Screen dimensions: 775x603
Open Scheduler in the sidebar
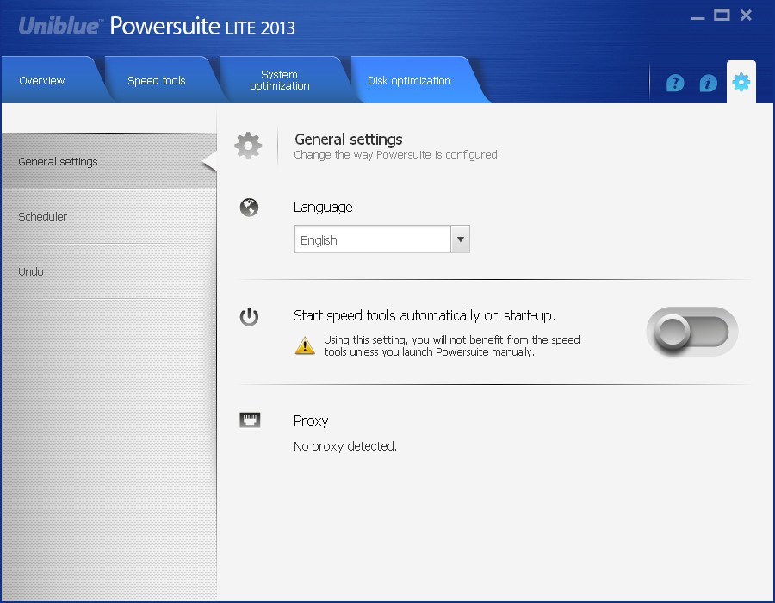[108, 216]
